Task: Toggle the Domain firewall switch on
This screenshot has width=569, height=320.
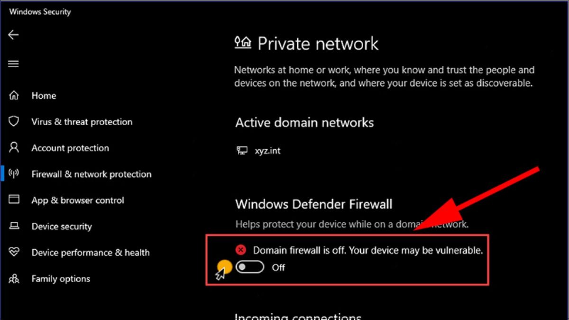Action: coord(250,267)
